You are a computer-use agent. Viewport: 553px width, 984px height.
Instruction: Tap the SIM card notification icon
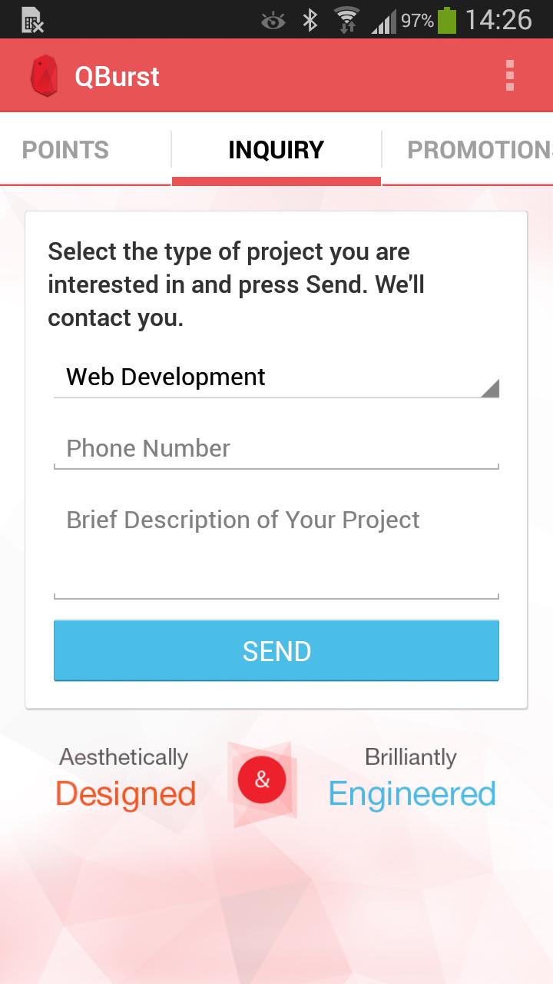(x=32, y=21)
